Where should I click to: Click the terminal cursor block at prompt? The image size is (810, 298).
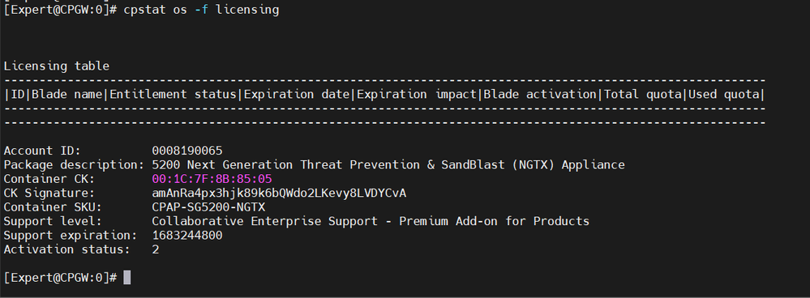coord(127,278)
